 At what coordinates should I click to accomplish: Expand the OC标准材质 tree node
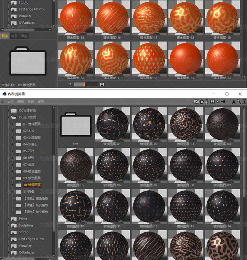[x=8, y=111]
